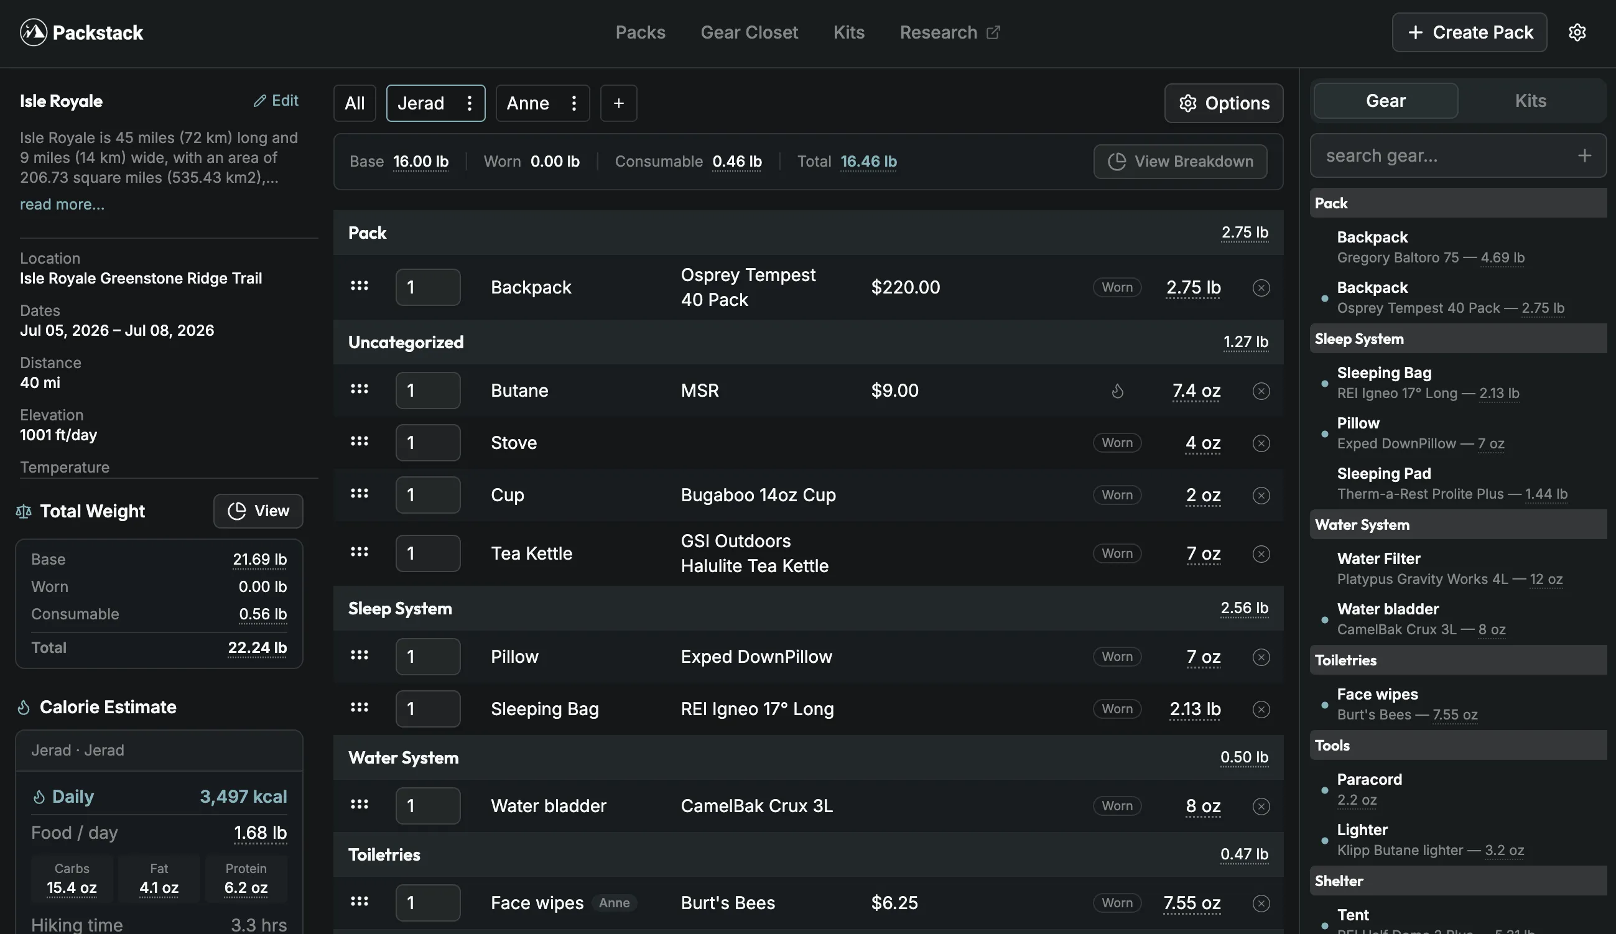Toggle consumable flame icon on Butane

pos(1117,391)
